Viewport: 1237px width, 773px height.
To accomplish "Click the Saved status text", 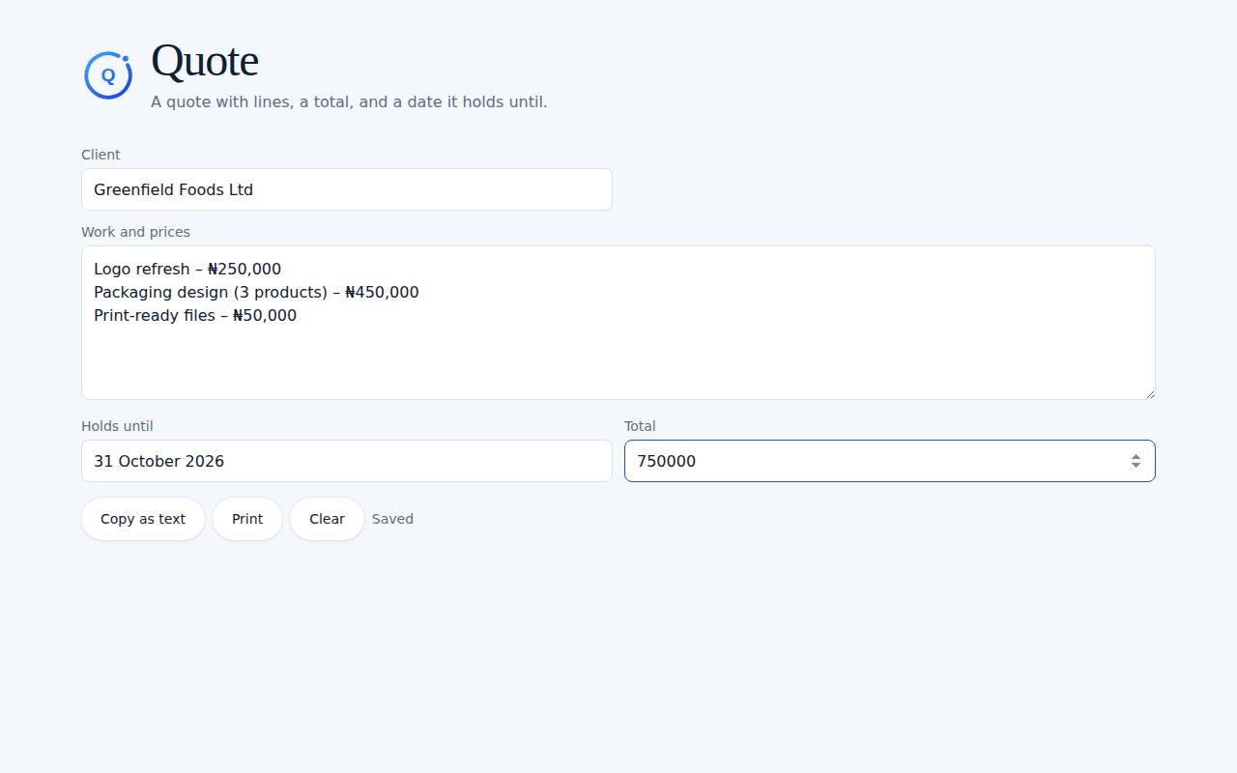I will point(392,519).
